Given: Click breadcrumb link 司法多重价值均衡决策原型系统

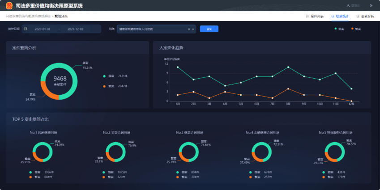Looking at the screenshot, I should [28, 16].
